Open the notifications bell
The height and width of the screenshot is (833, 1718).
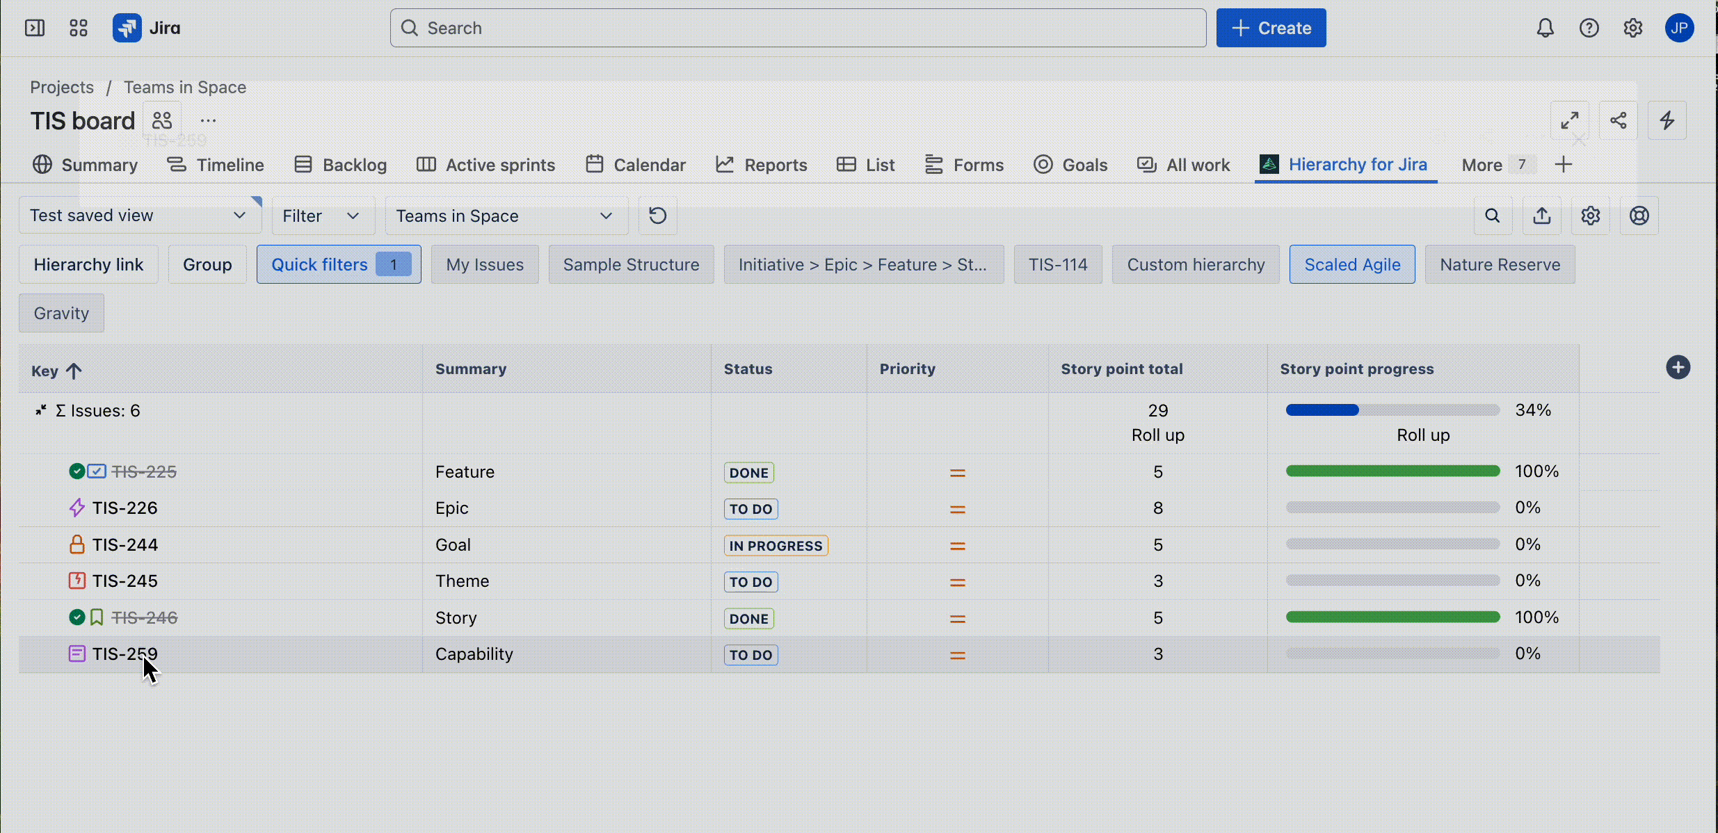coord(1545,28)
